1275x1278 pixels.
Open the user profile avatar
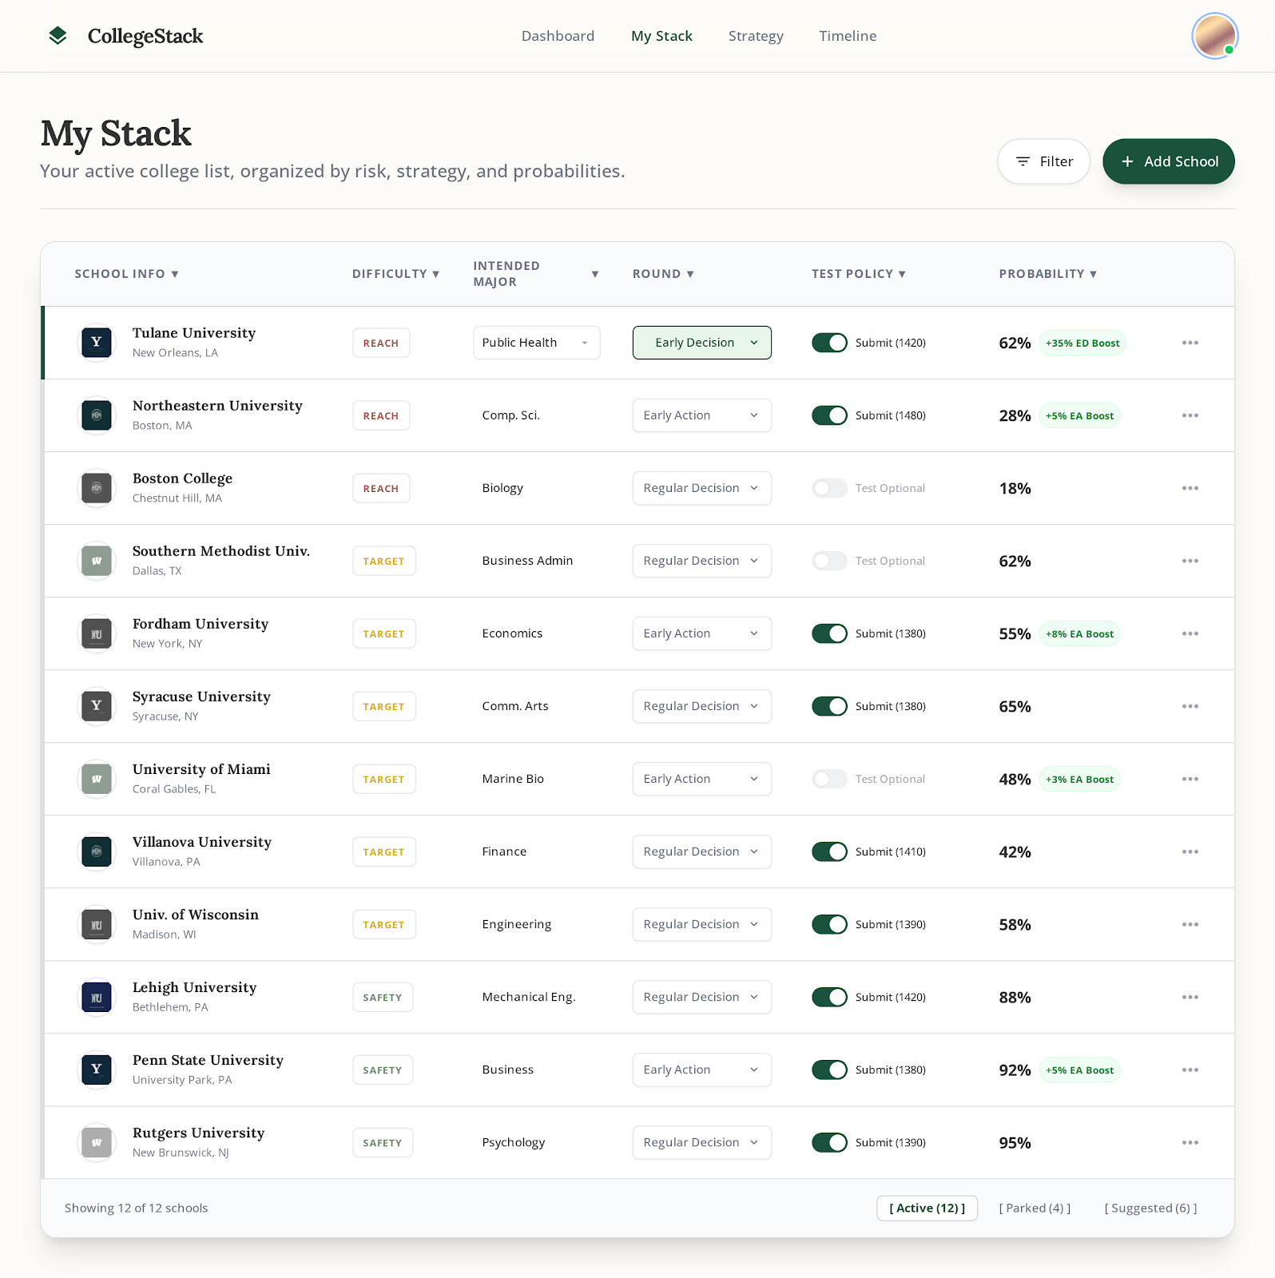click(x=1214, y=36)
